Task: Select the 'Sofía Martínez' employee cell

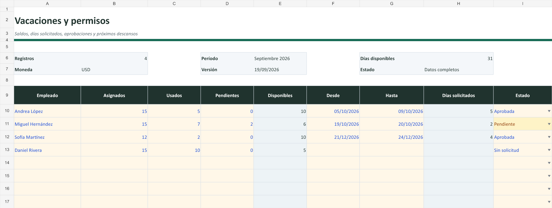Action: point(47,137)
